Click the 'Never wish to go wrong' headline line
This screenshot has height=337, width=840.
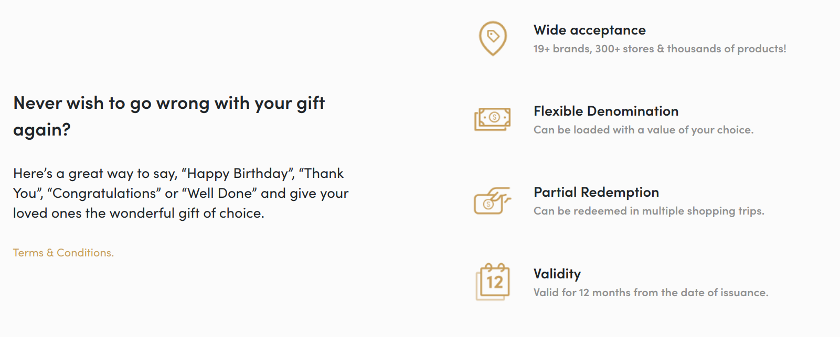click(x=169, y=103)
